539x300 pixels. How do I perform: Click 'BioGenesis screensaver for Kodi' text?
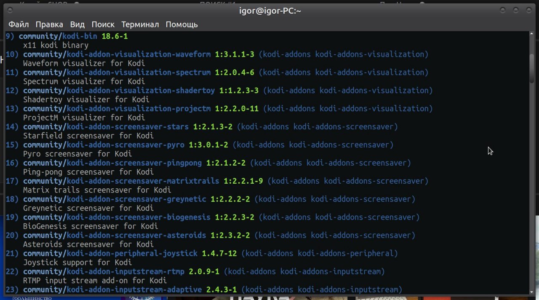pos(91,226)
